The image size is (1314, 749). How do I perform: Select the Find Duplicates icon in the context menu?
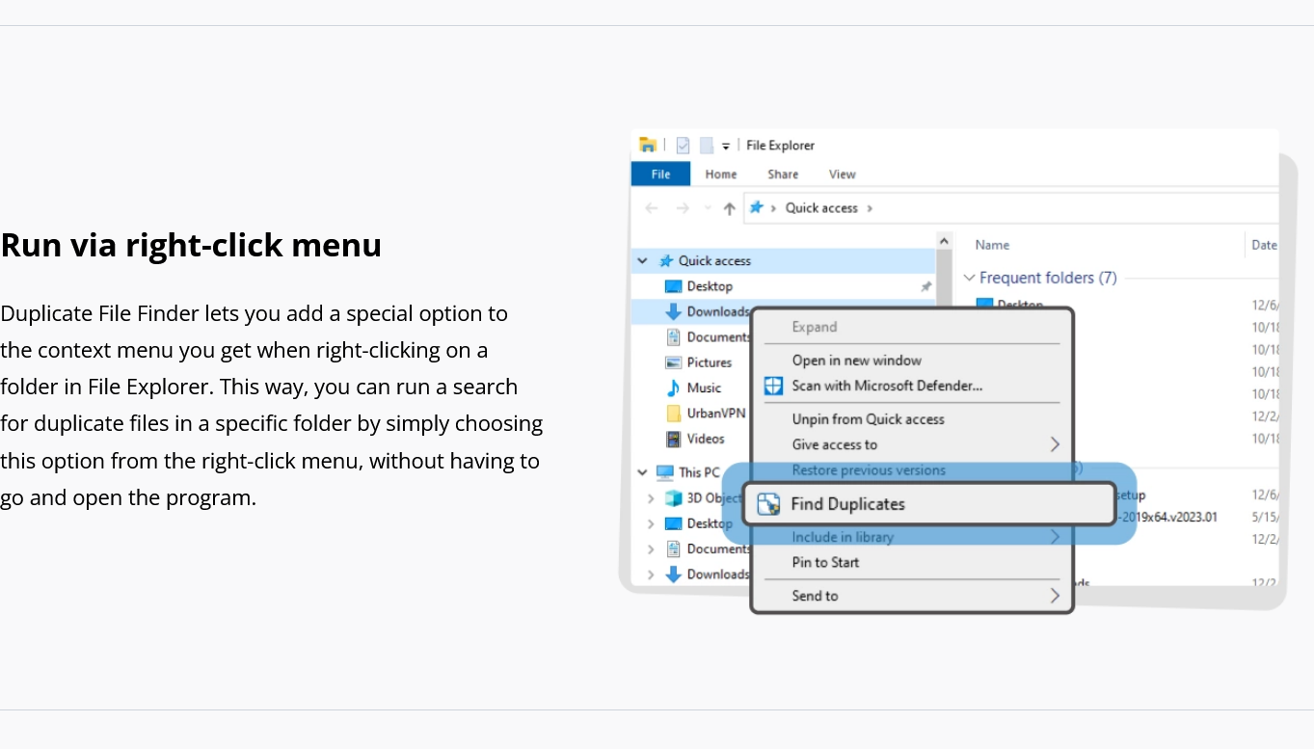click(769, 503)
